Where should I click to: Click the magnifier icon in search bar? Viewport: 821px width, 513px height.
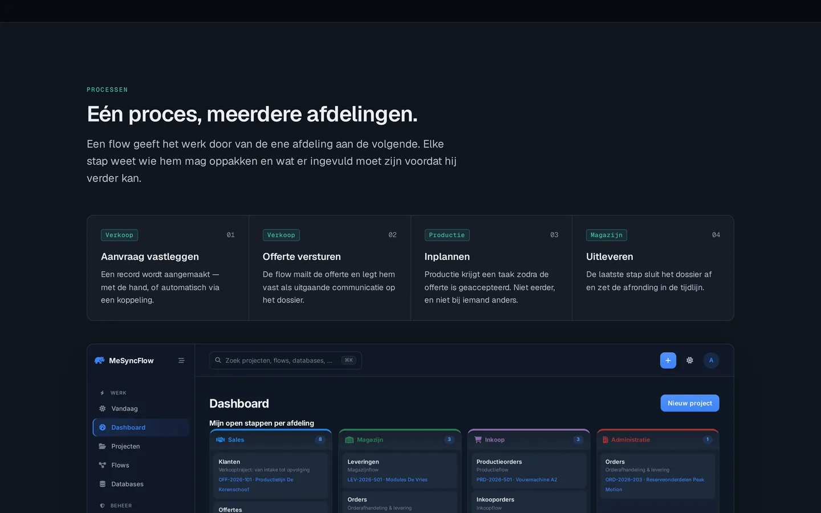(x=218, y=360)
